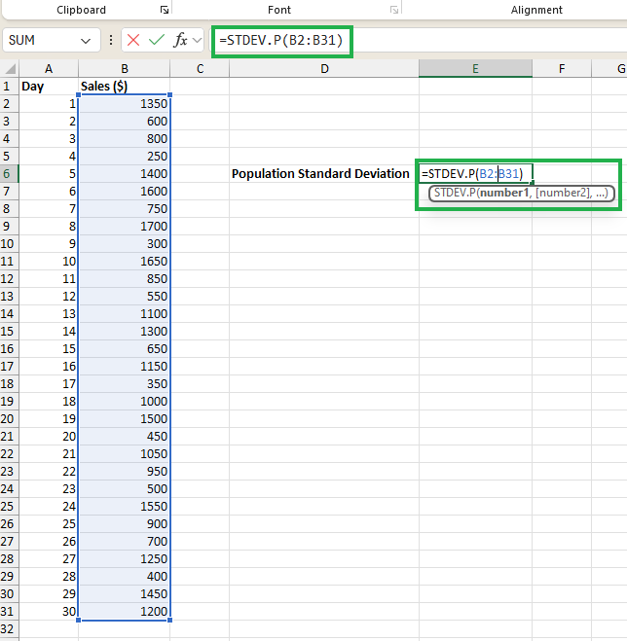Click the Day header cell
The width and height of the screenshot is (627, 641).
point(49,87)
